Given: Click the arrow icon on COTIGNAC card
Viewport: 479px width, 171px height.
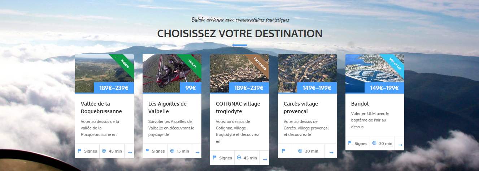Looking at the screenshot, I should coord(265,159).
